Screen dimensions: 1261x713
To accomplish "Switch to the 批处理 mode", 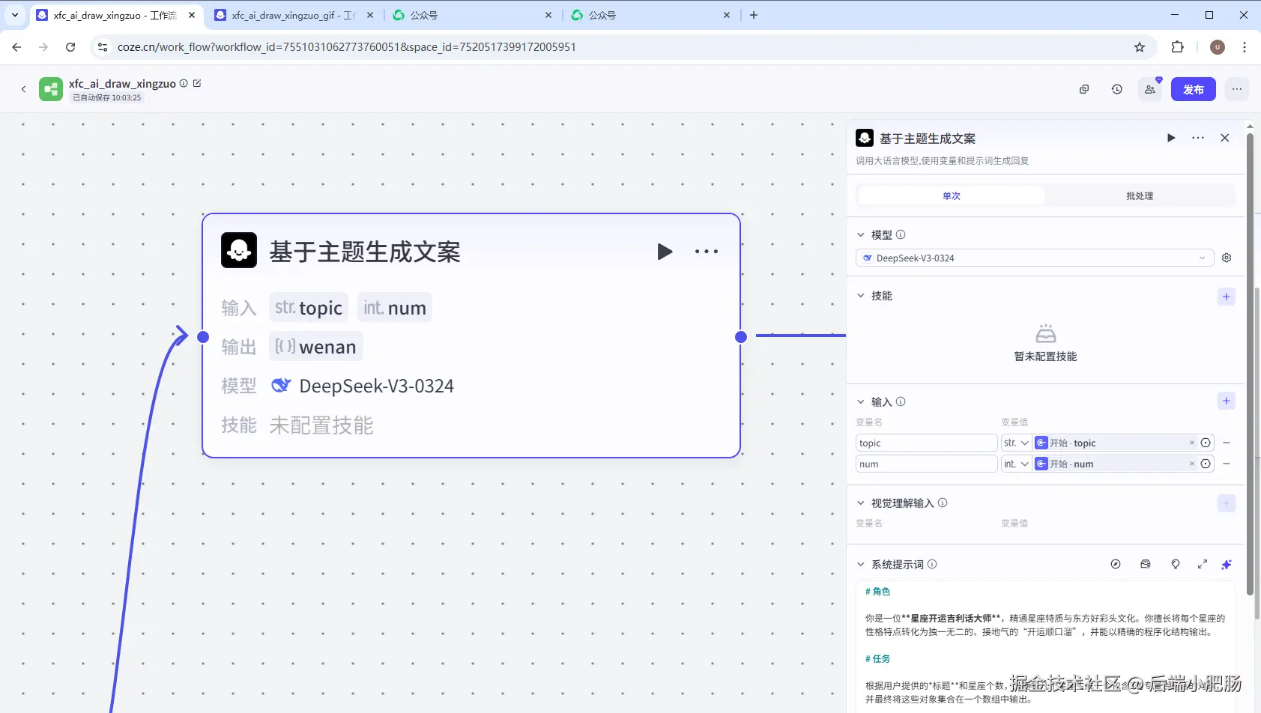I will coord(1140,196).
